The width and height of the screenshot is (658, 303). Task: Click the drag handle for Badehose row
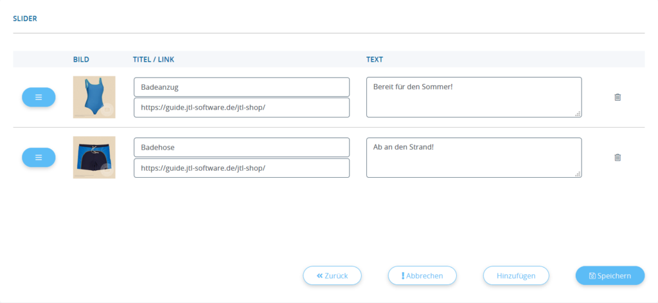click(x=39, y=157)
